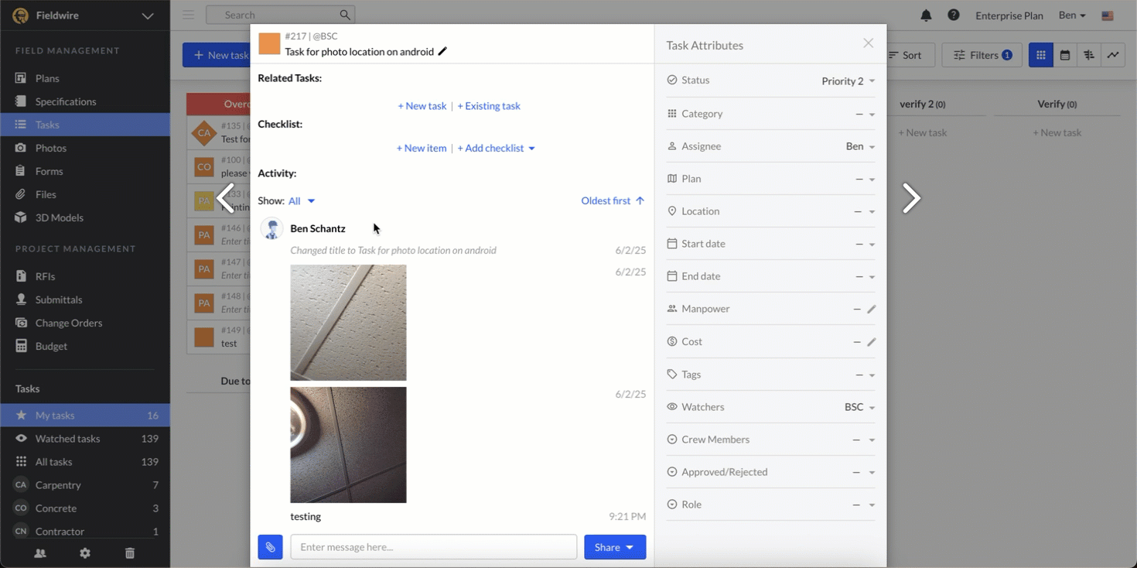This screenshot has width=1137, height=568.
Task: Click the orange task color swatch
Action: click(x=269, y=44)
